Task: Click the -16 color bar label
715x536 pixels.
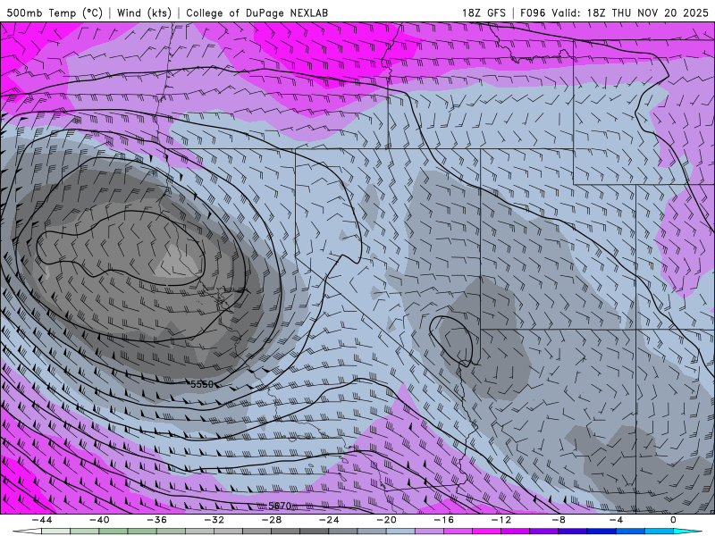Action: coord(444,520)
